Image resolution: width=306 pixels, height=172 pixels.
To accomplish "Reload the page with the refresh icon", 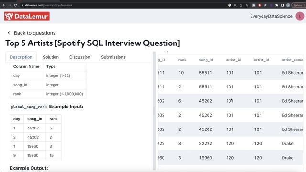I will [x=15, y=5].
